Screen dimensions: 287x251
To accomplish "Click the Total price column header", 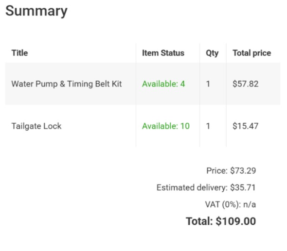I will tap(251, 53).
